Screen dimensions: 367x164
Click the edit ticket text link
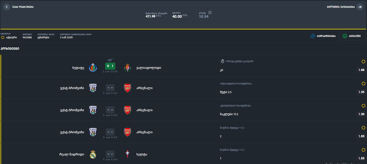click(326, 36)
